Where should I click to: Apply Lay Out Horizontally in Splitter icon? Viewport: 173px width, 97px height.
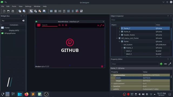60,11
